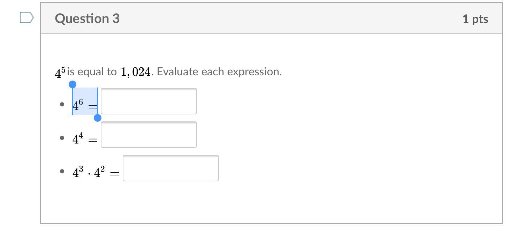Tap the top blue selection handle
The width and height of the screenshot is (510, 241).
73,84
